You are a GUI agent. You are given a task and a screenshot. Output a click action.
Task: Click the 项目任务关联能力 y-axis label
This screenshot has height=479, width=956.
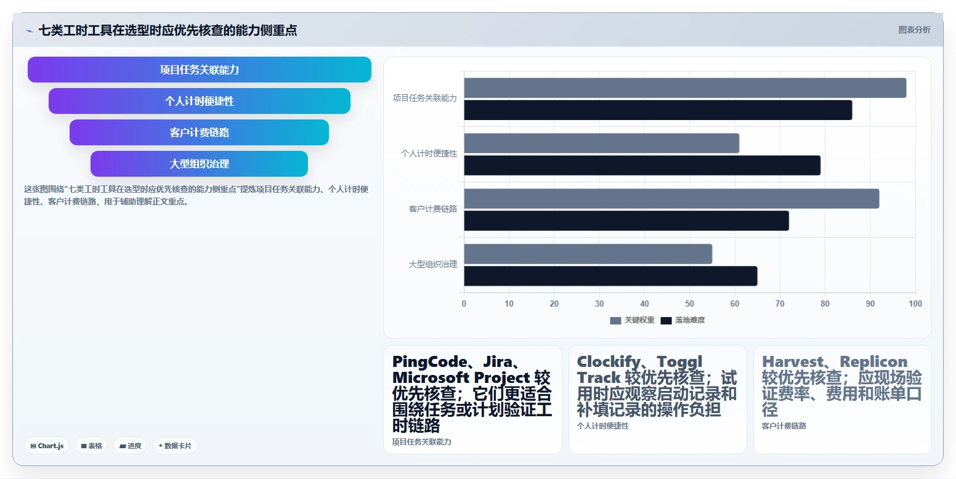pyautogui.click(x=425, y=98)
